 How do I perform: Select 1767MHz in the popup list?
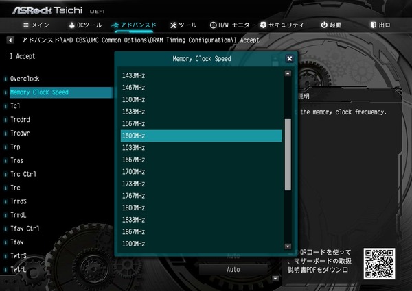point(201,196)
